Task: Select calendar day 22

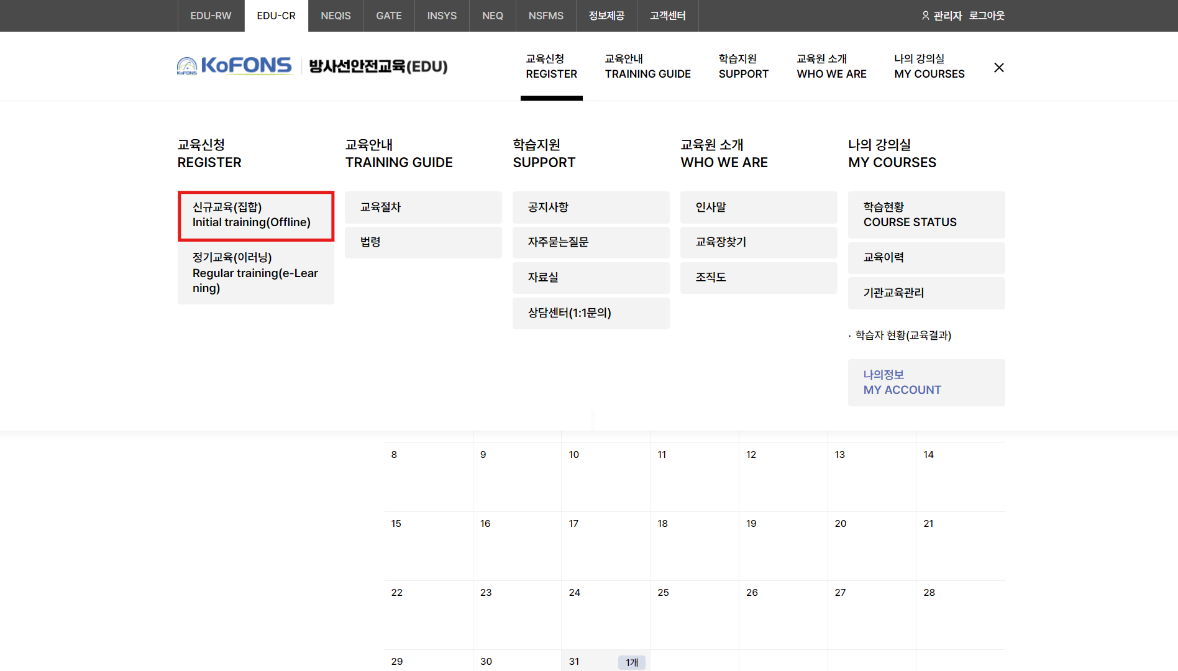Action: (429, 615)
